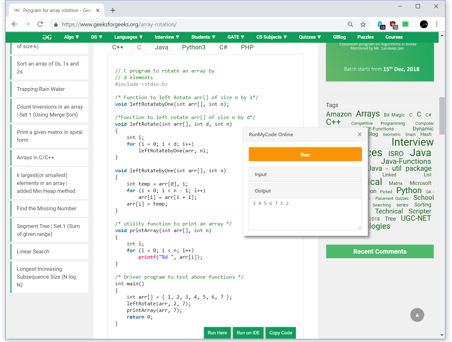452x342 pixels.
Task: Close the RunMyCode Online popup
Action: click(x=360, y=134)
